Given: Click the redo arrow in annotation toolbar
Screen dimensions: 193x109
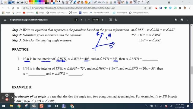Looking at the screenshot, I should 139,2.
